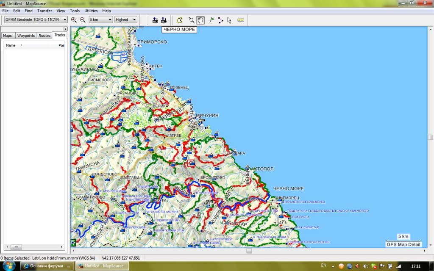Collapse the left side panel arrow
Viewport: 434px width, 271px height.
pyautogui.click(x=66, y=29)
